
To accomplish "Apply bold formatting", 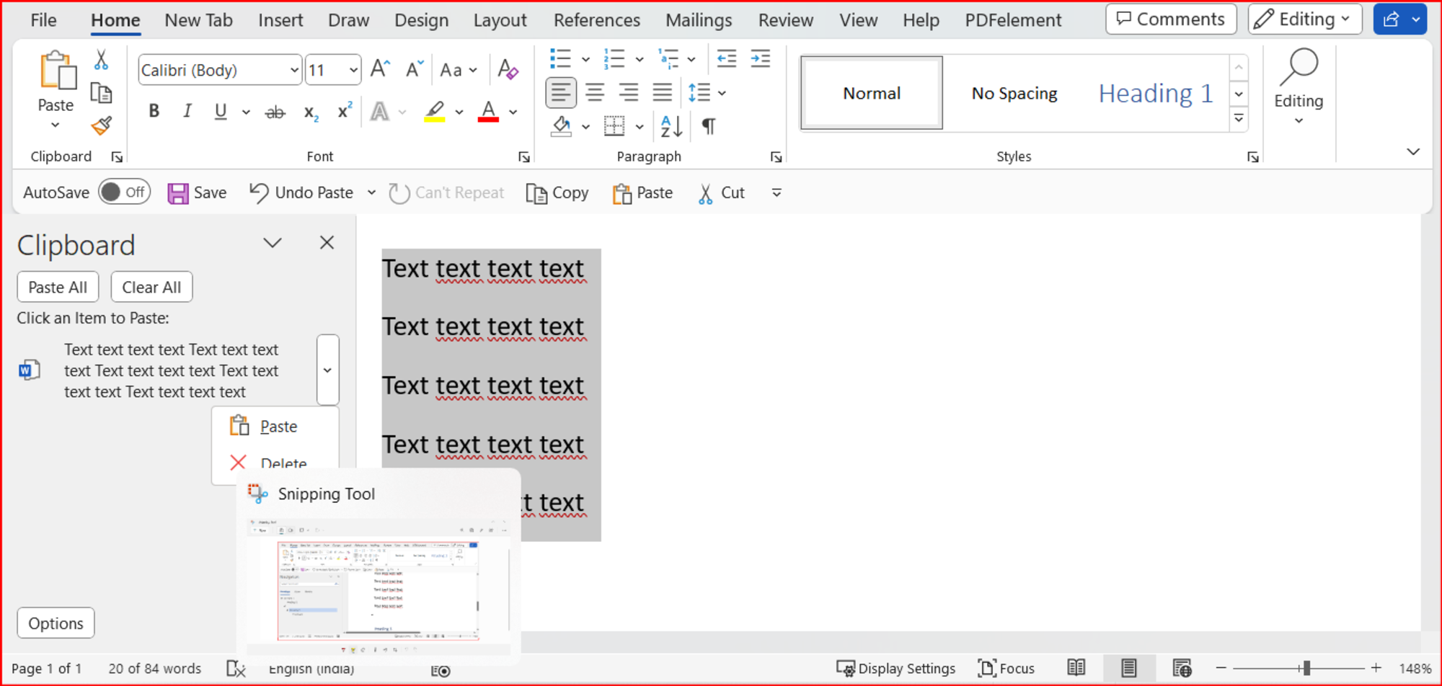I will (x=153, y=111).
